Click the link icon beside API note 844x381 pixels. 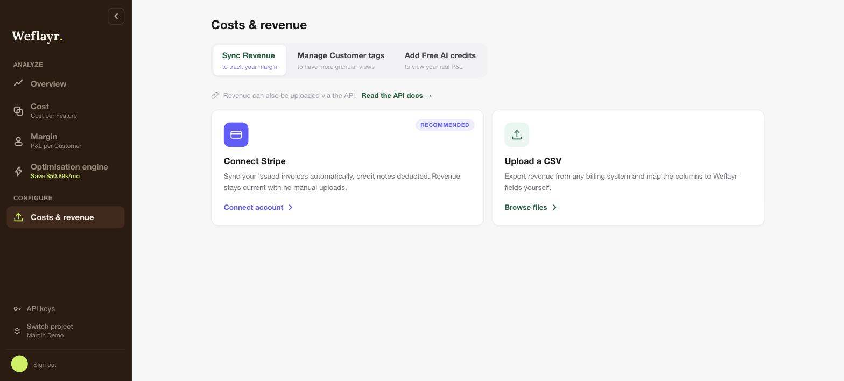[x=215, y=96]
